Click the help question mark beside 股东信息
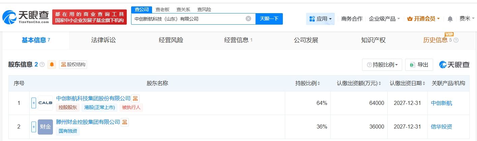This screenshot has width=477, height=141. coord(42,64)
